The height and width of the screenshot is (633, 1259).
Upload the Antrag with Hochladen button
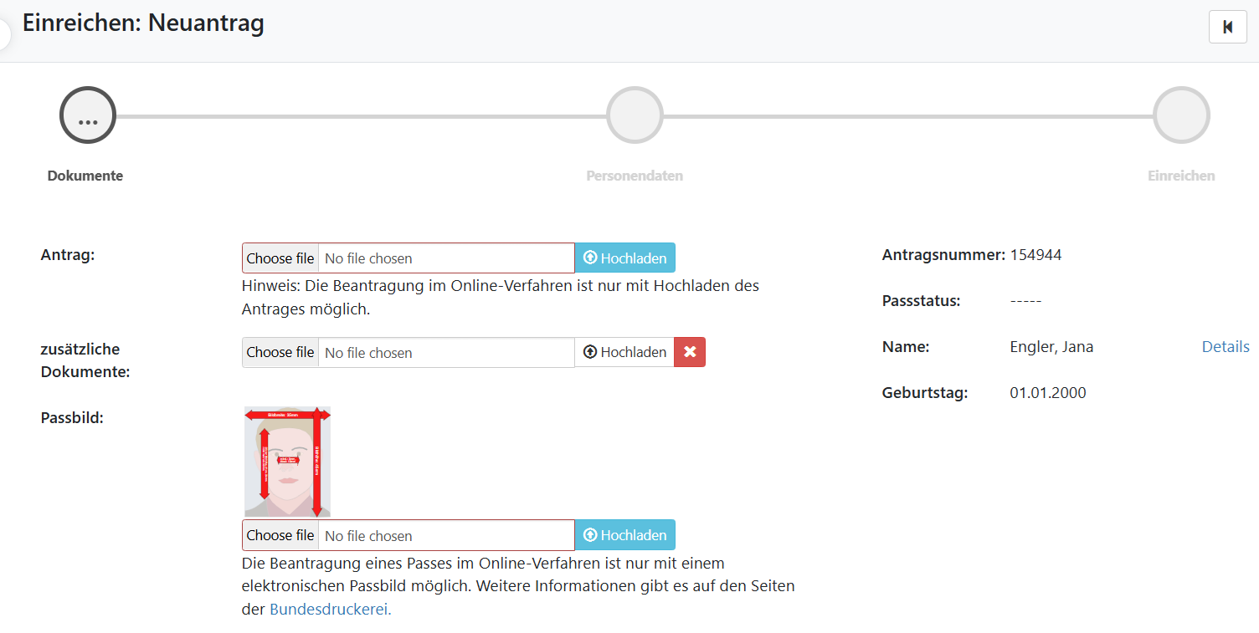pyautogui.click(x=624, y=258)
